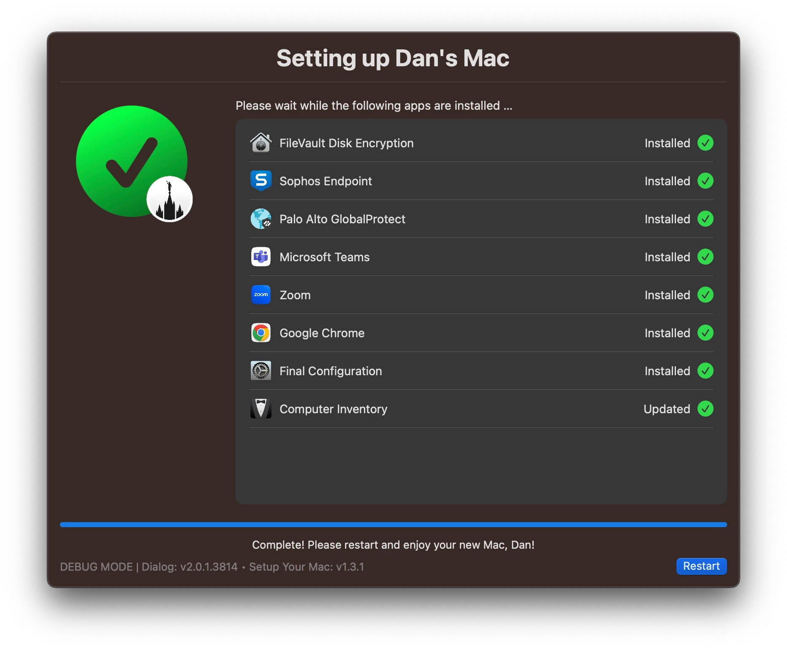Select the FileVault Disk Encryption label
787x650 pixels.
click(x=347, y=143)
